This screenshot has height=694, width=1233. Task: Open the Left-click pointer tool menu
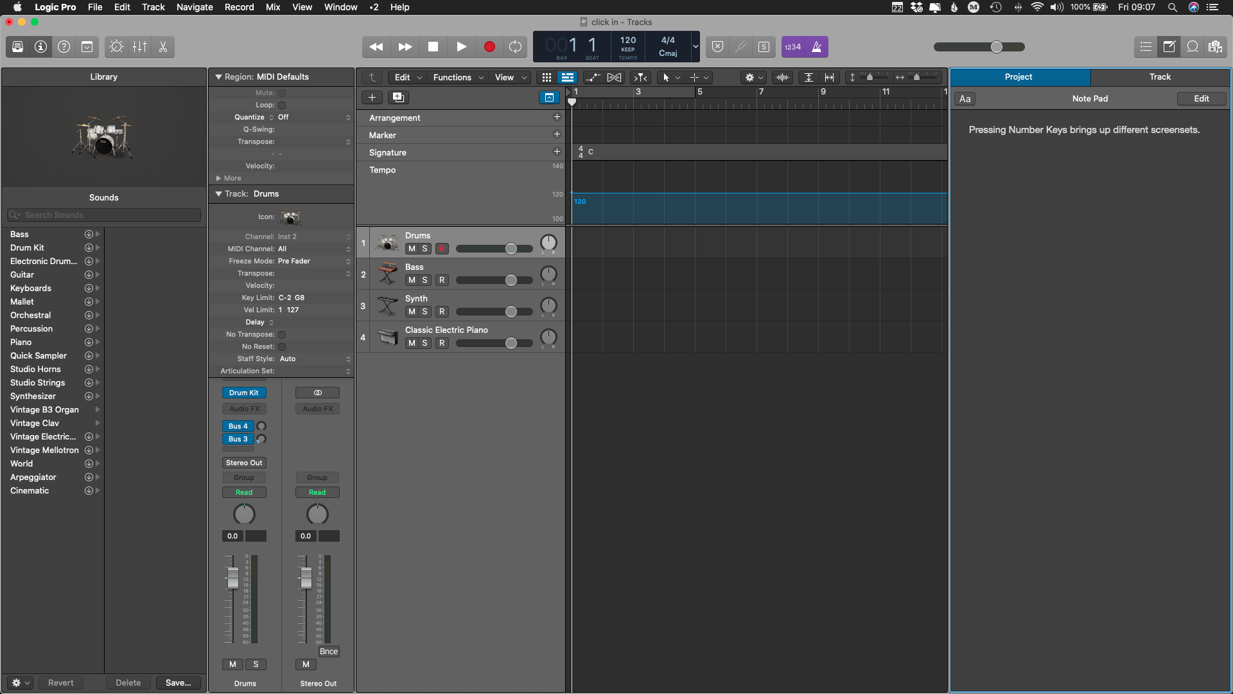[670, 78]
